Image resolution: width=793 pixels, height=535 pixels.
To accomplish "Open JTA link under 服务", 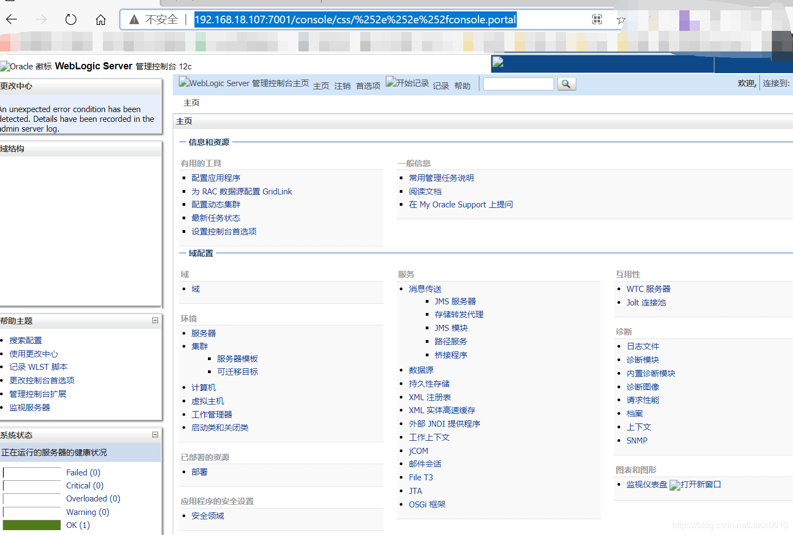I will tap(415, 491).
